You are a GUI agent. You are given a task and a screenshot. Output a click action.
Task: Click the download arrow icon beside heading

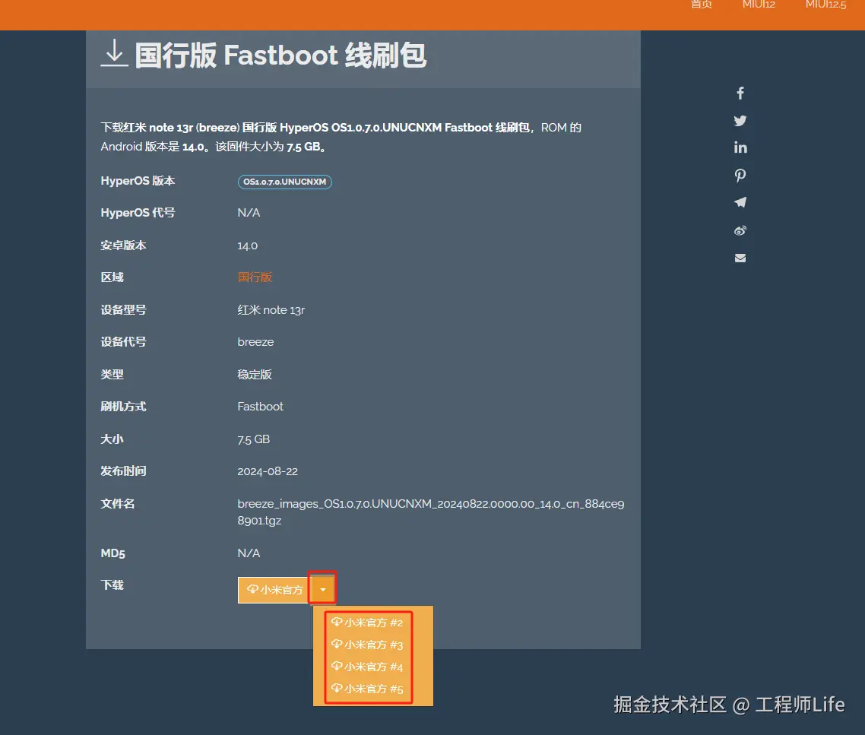pyautogui.click(x=114, y=53)
